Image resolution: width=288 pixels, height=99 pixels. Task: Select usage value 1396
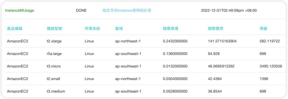click(x=264, y=78)
